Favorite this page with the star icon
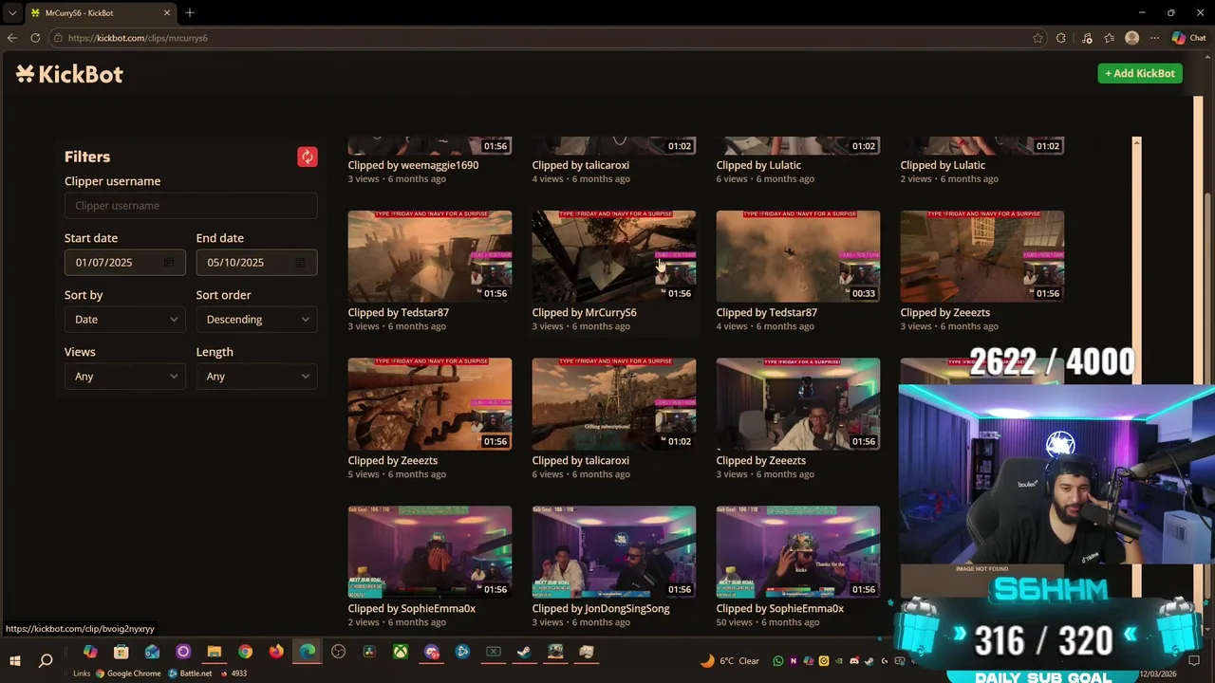The height and width of the screenshot is (683, 1215). pyautogui.click(x=1037, y=38)
